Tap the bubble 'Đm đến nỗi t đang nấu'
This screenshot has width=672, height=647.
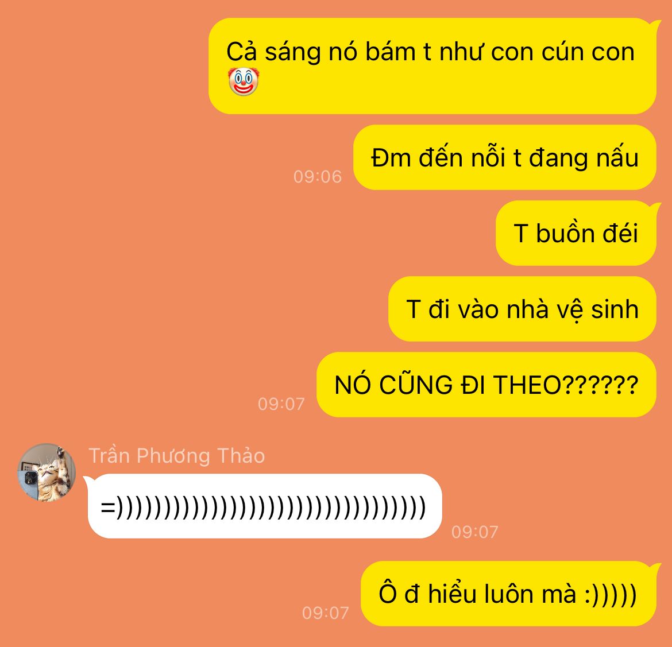pyautogui.click(x=504, y=157)
